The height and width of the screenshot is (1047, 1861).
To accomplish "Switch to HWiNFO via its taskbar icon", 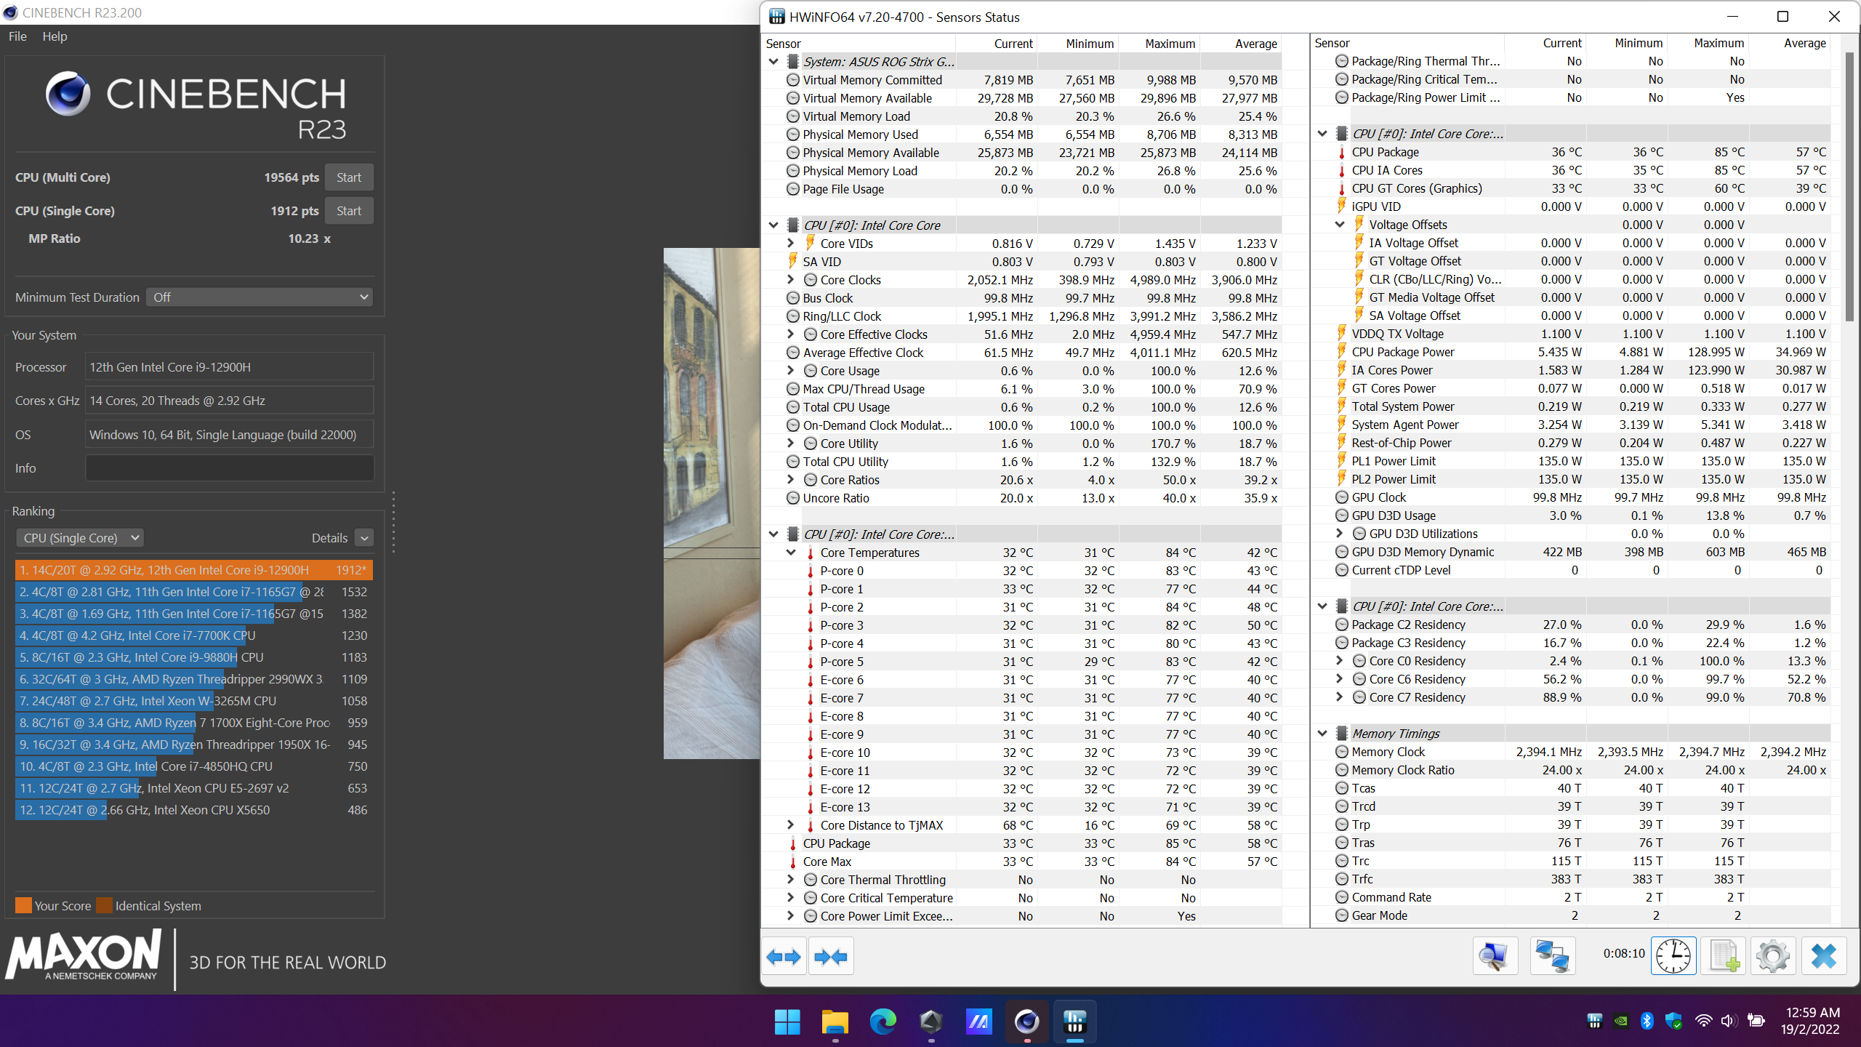I will click(1074, 1022).
